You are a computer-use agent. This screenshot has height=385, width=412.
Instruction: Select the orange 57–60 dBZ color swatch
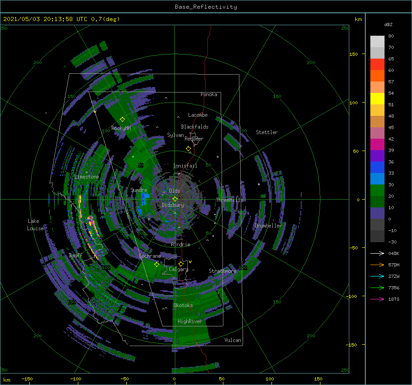pyautogui.click(x=377, y=76)
